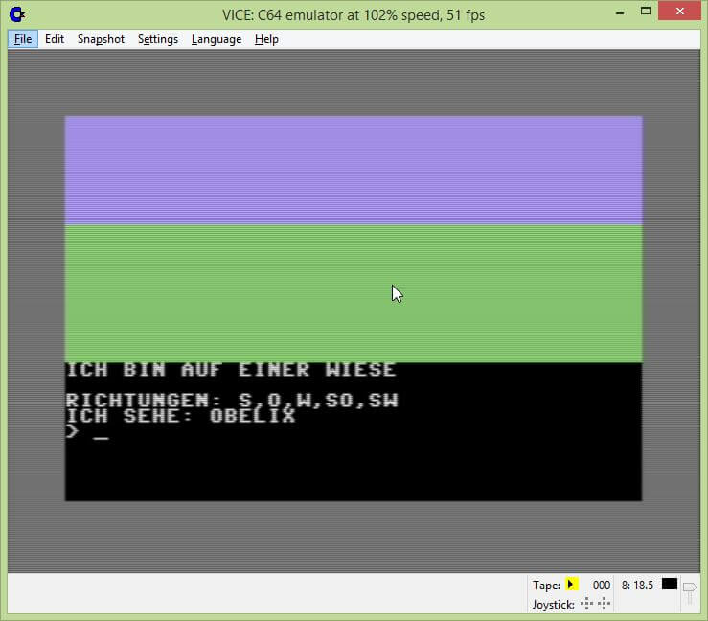Close the VICE emulator window

tap(679, 11)
